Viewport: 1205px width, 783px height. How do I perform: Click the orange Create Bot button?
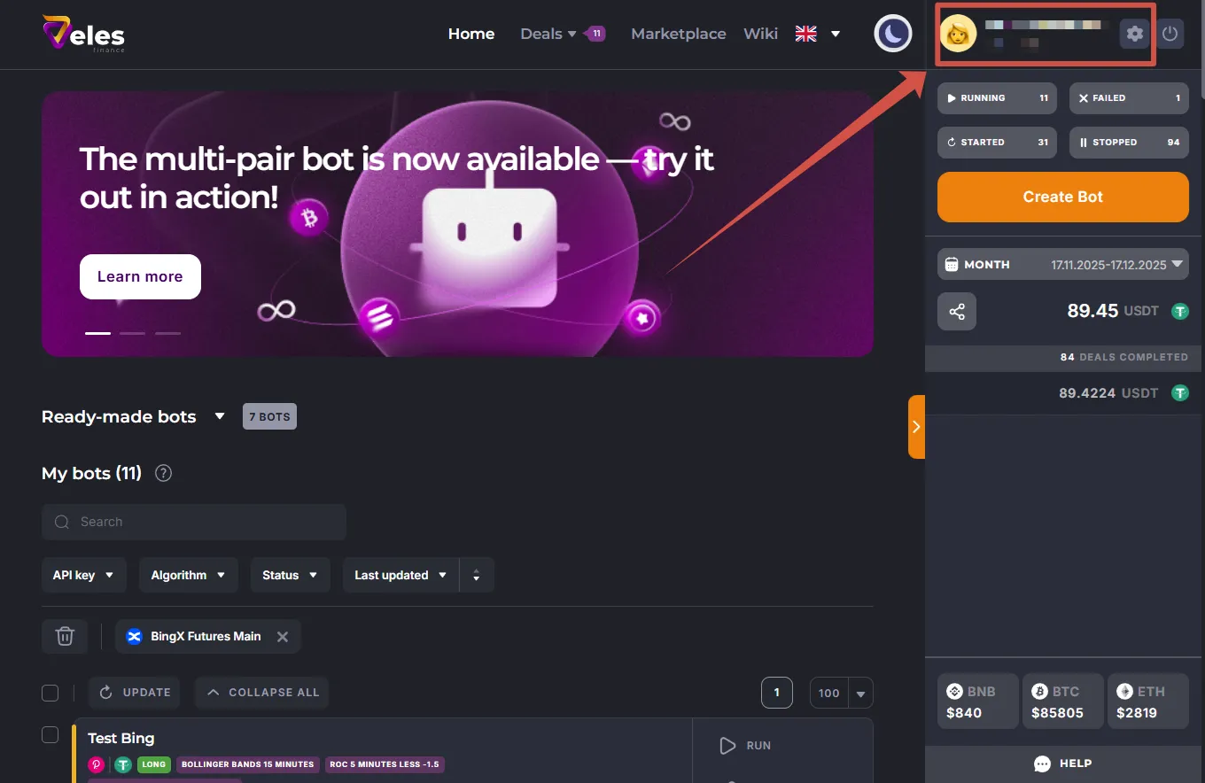pyautogui.click(x=1062, y=197)
